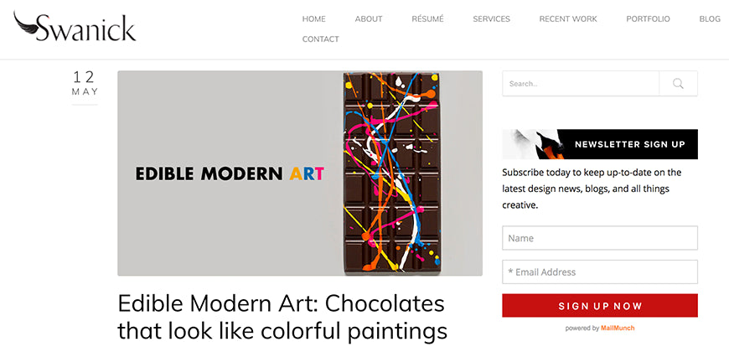
Task: Go to the ABOUT page
Action: click(369, 19)
